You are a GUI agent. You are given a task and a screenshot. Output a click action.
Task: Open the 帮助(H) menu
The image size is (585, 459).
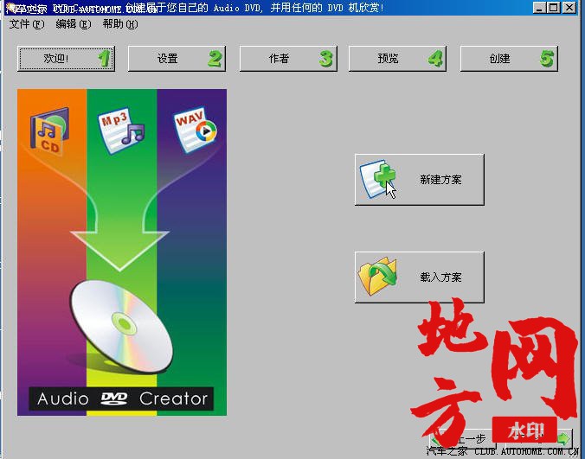point(119,24)
